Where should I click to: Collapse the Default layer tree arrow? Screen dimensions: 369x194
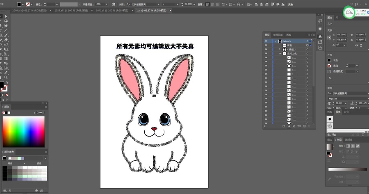point(276,41)
